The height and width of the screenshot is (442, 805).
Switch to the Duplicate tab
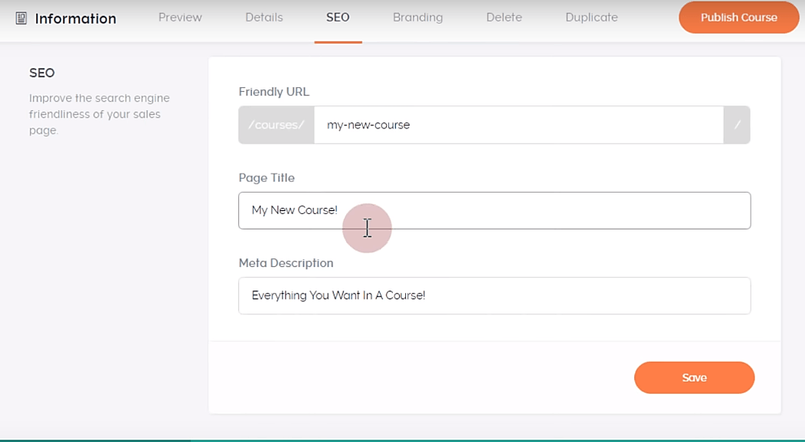coord(591,18)
